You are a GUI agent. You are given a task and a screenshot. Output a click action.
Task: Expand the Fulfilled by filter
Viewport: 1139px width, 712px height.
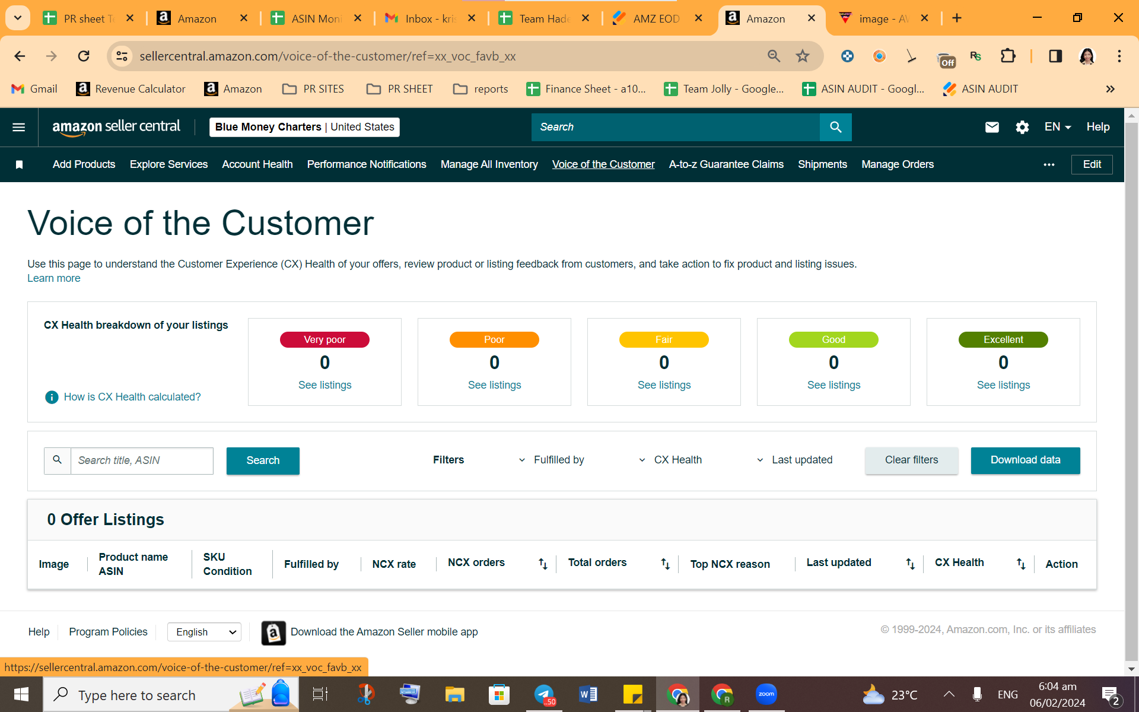[551, 460]
